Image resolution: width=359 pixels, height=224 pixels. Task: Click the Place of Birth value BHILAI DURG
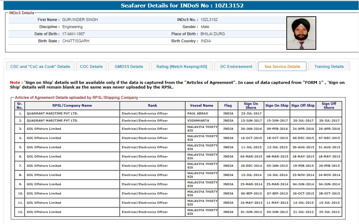pos(213,34)
